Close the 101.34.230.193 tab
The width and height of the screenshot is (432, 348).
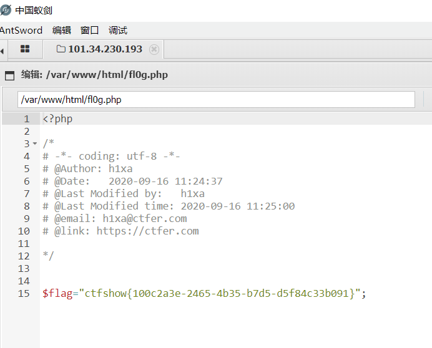(154, 49)
